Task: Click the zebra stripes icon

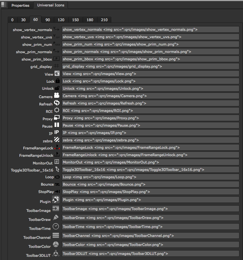Action: (57, 139)
